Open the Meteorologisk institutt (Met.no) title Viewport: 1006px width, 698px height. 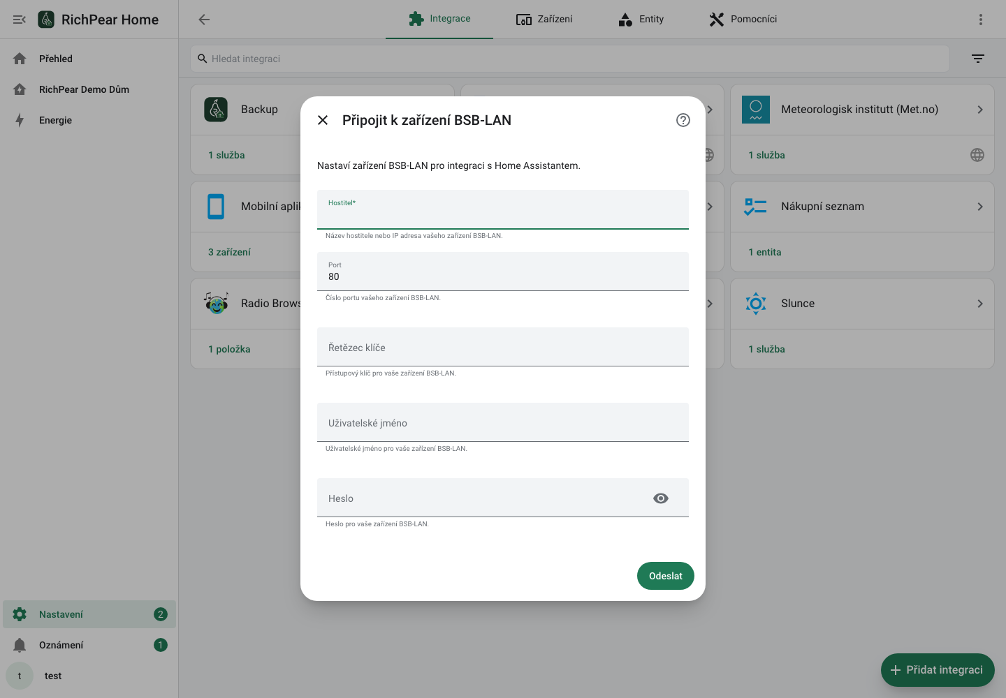[860, 110]
